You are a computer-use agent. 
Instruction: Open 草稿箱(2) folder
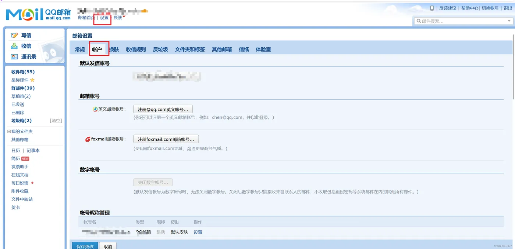[21, 96]
